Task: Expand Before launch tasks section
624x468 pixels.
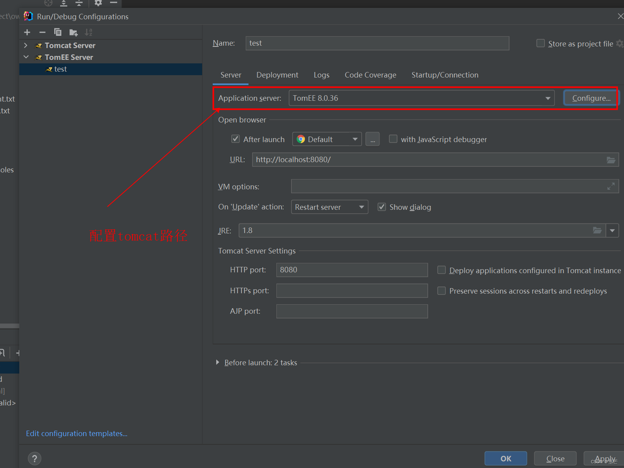Action: pos(217,363)
